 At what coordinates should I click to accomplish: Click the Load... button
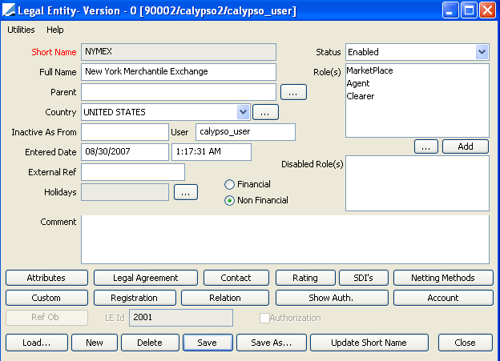(37, 343)
